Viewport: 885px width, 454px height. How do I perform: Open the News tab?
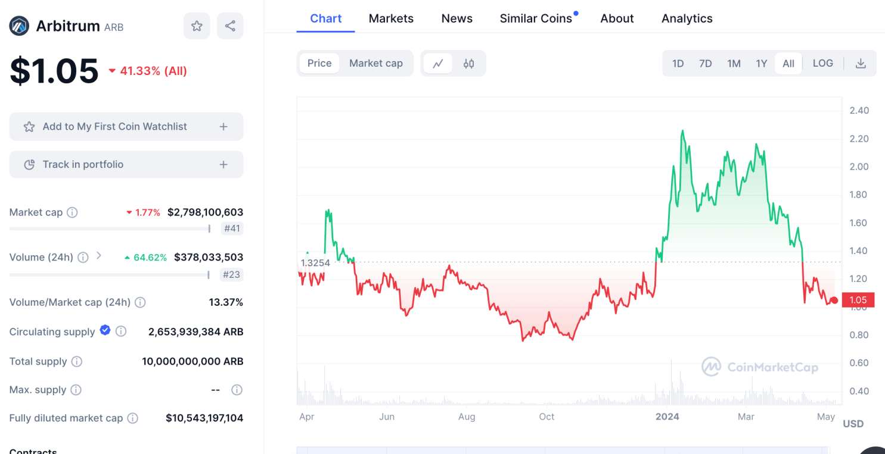(457, 18)
